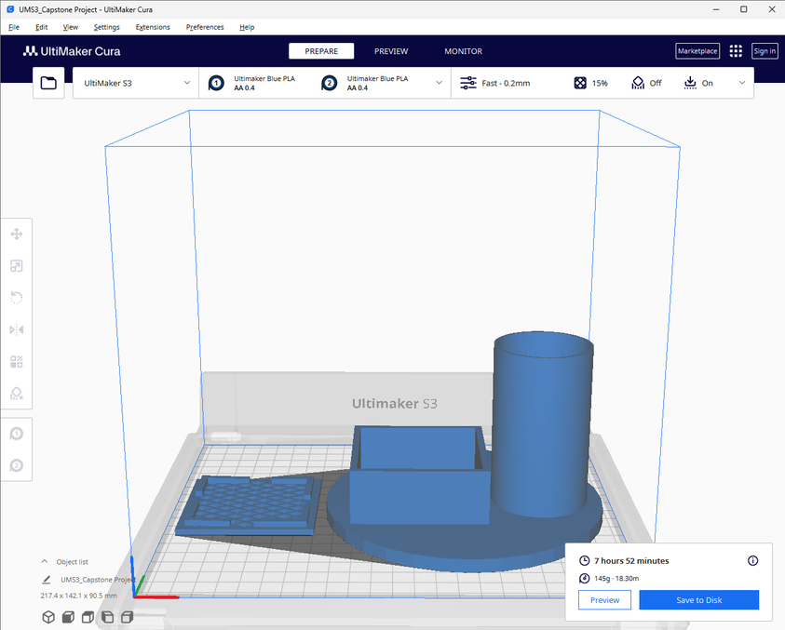The height and width of the screenshot is (630, 785).
Task: Click extruder 2 material icon in top bar
Action: [x=330, y=83]
